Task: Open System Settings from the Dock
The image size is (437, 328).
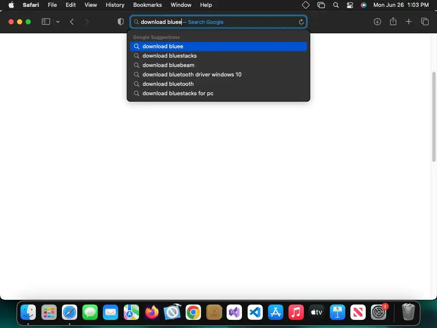Action: pyautogui.click(x=379, y=312)
